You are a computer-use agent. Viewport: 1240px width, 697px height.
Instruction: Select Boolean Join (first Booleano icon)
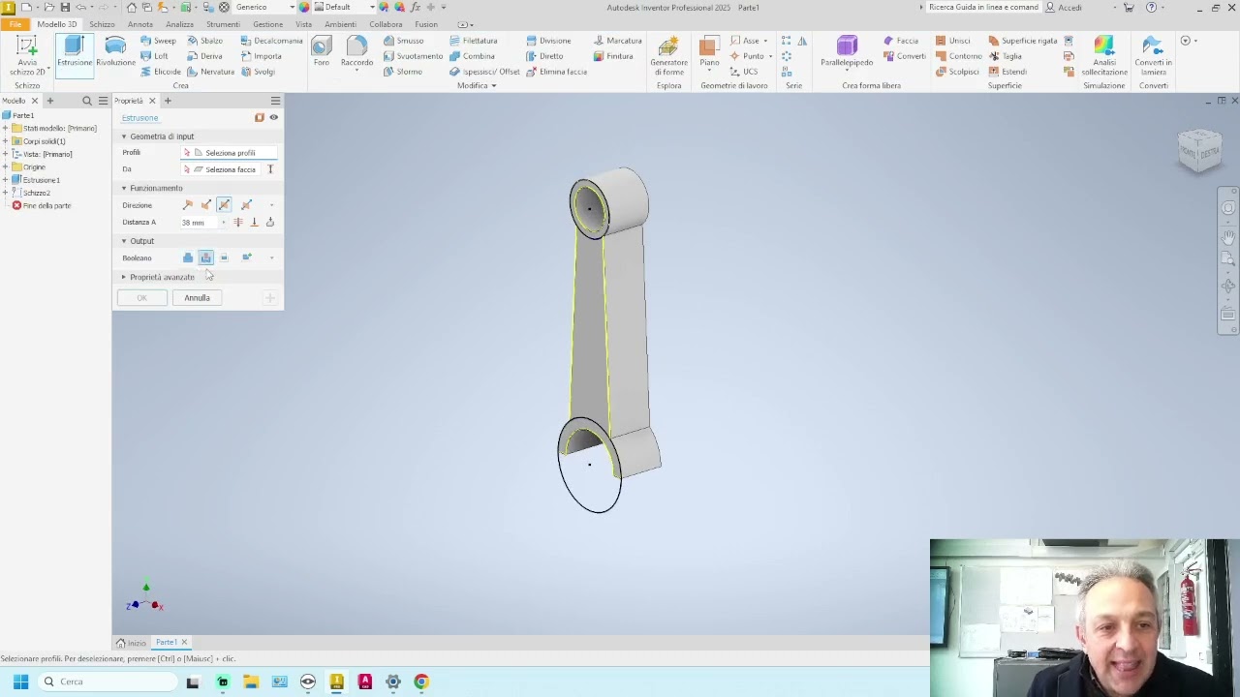(x=188, y=258)
